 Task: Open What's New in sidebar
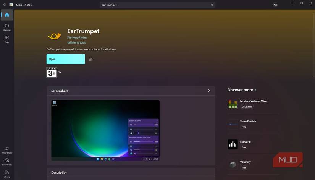[x=7, y=150]
